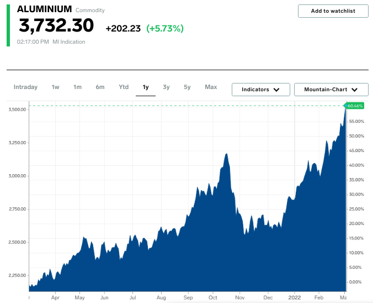Click the Add to watchlist button
The image size is (373, 303).
333,11
